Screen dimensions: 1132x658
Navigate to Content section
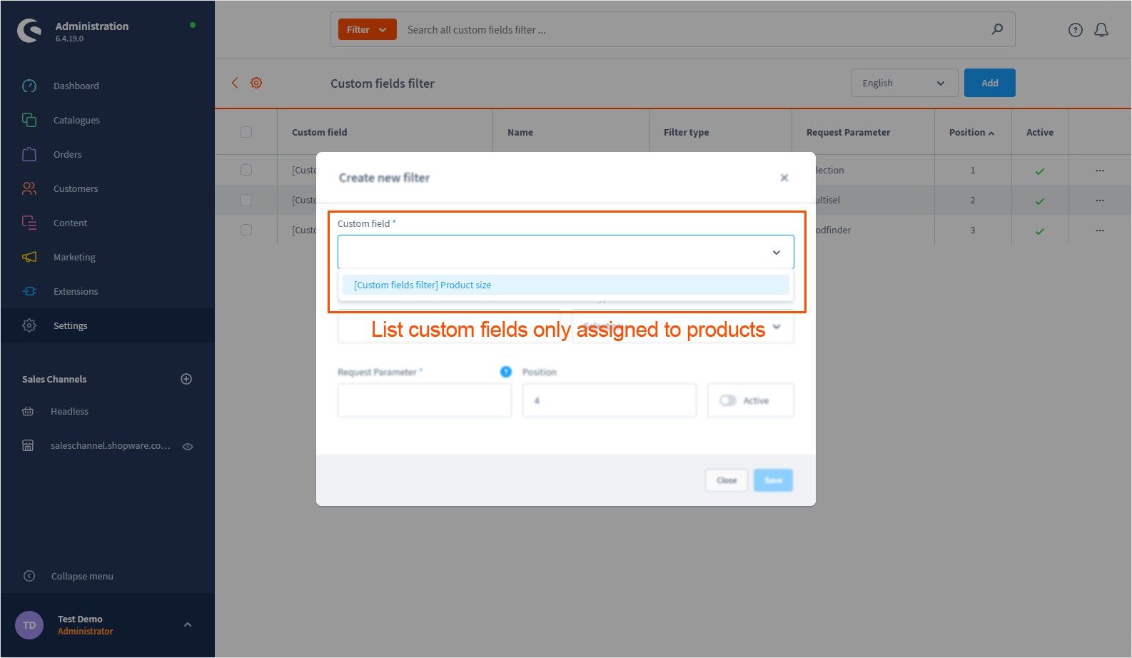tap(70, 223)
